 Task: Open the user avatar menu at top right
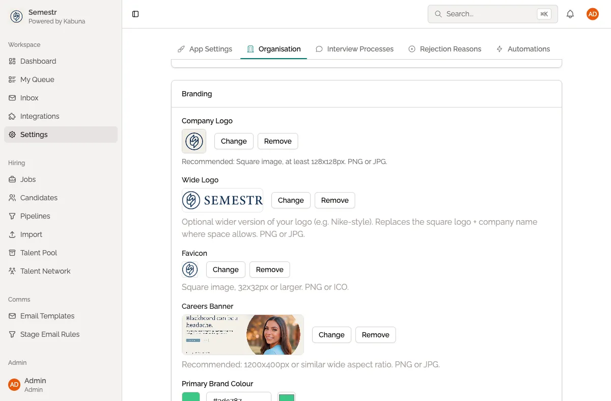pyautogui.click(x=592, y=14)
